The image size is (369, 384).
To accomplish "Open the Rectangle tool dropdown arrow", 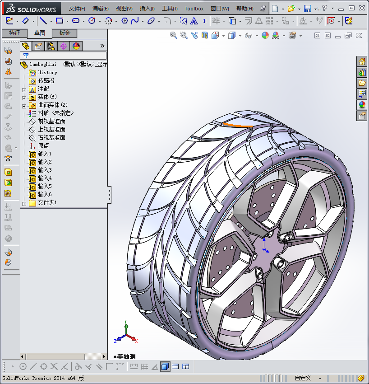I will coord(67,21).
